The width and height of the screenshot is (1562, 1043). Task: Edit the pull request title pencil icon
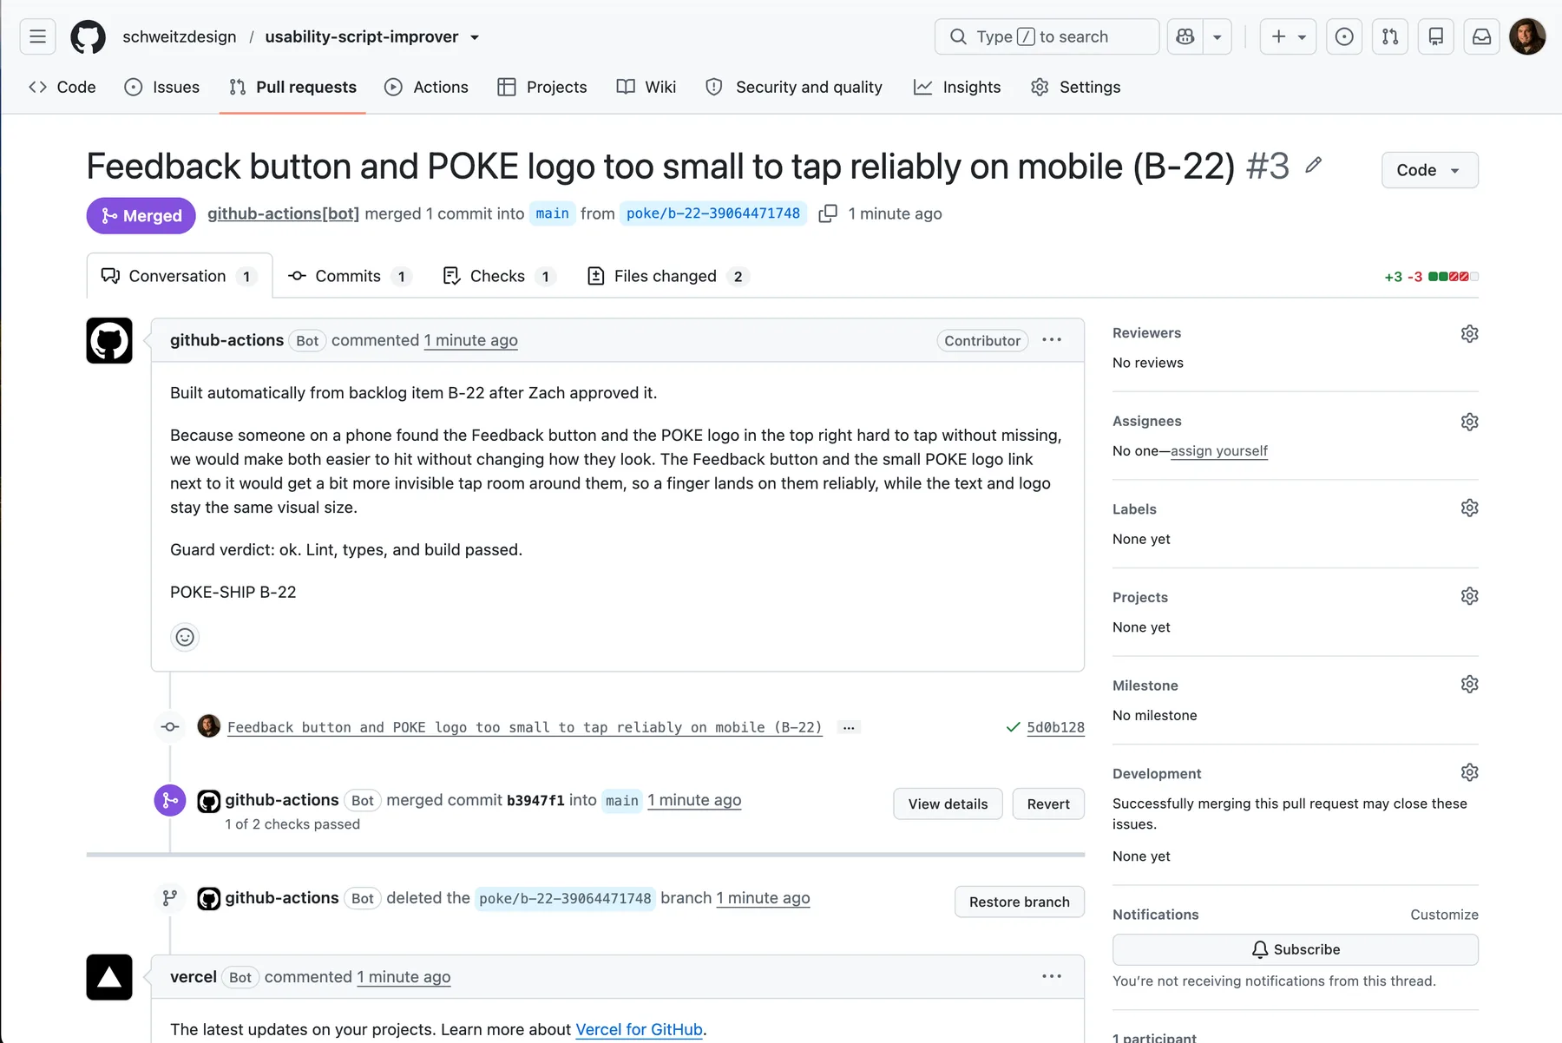[1314, 165]
